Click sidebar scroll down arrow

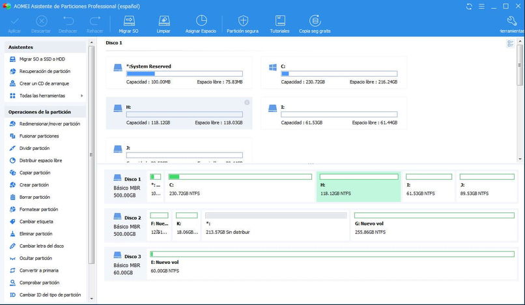[91, 298]
